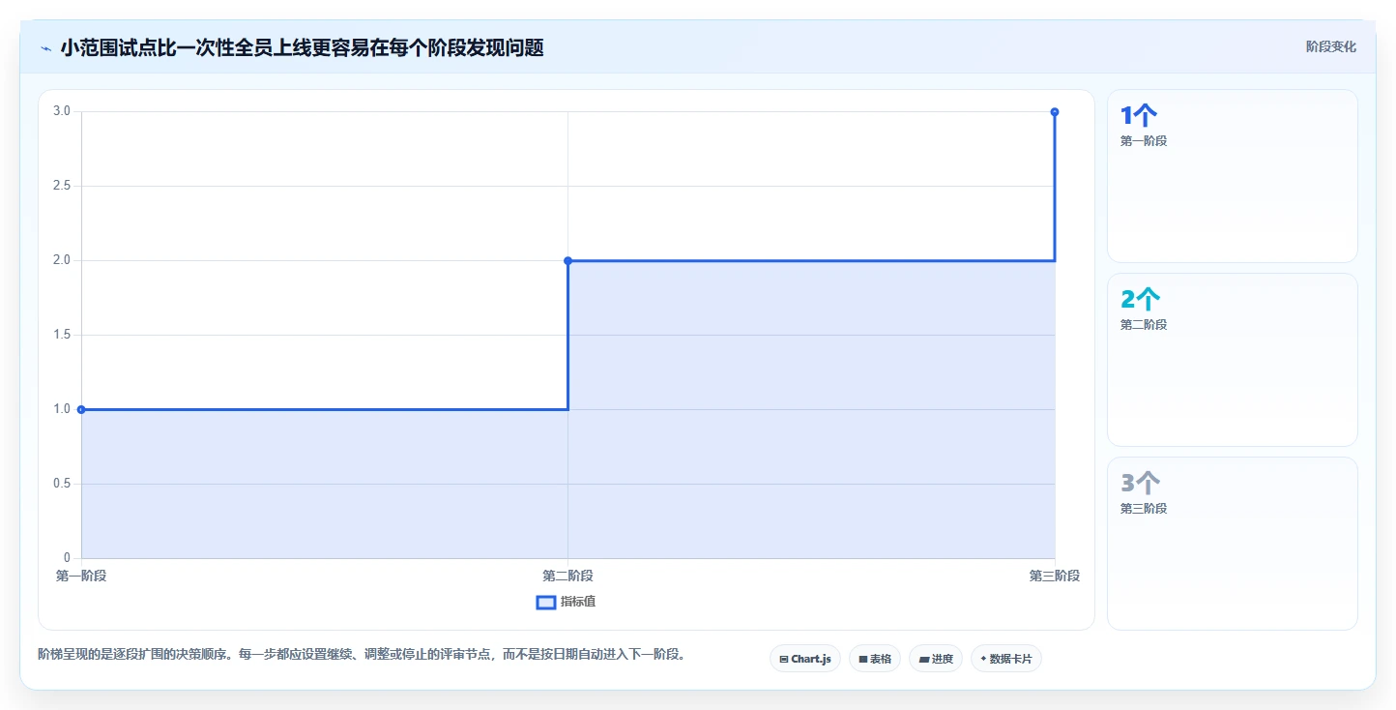Click the 表格 tag button
The image size is (1396, 710).
(x=875, y=659)
